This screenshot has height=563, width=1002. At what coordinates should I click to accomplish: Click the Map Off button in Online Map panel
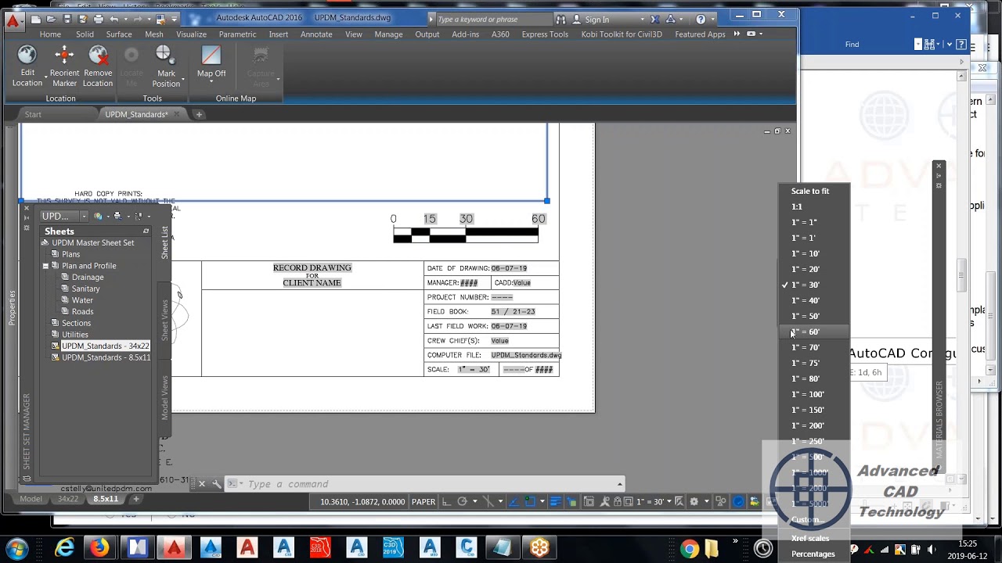pos(211,63)
